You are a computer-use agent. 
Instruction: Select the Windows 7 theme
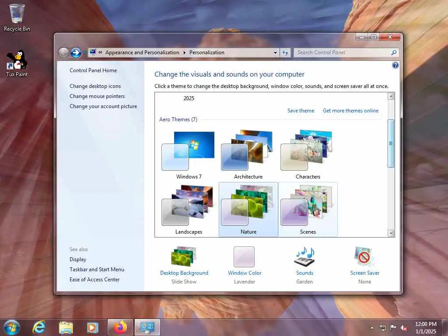[x=189, y=155]
